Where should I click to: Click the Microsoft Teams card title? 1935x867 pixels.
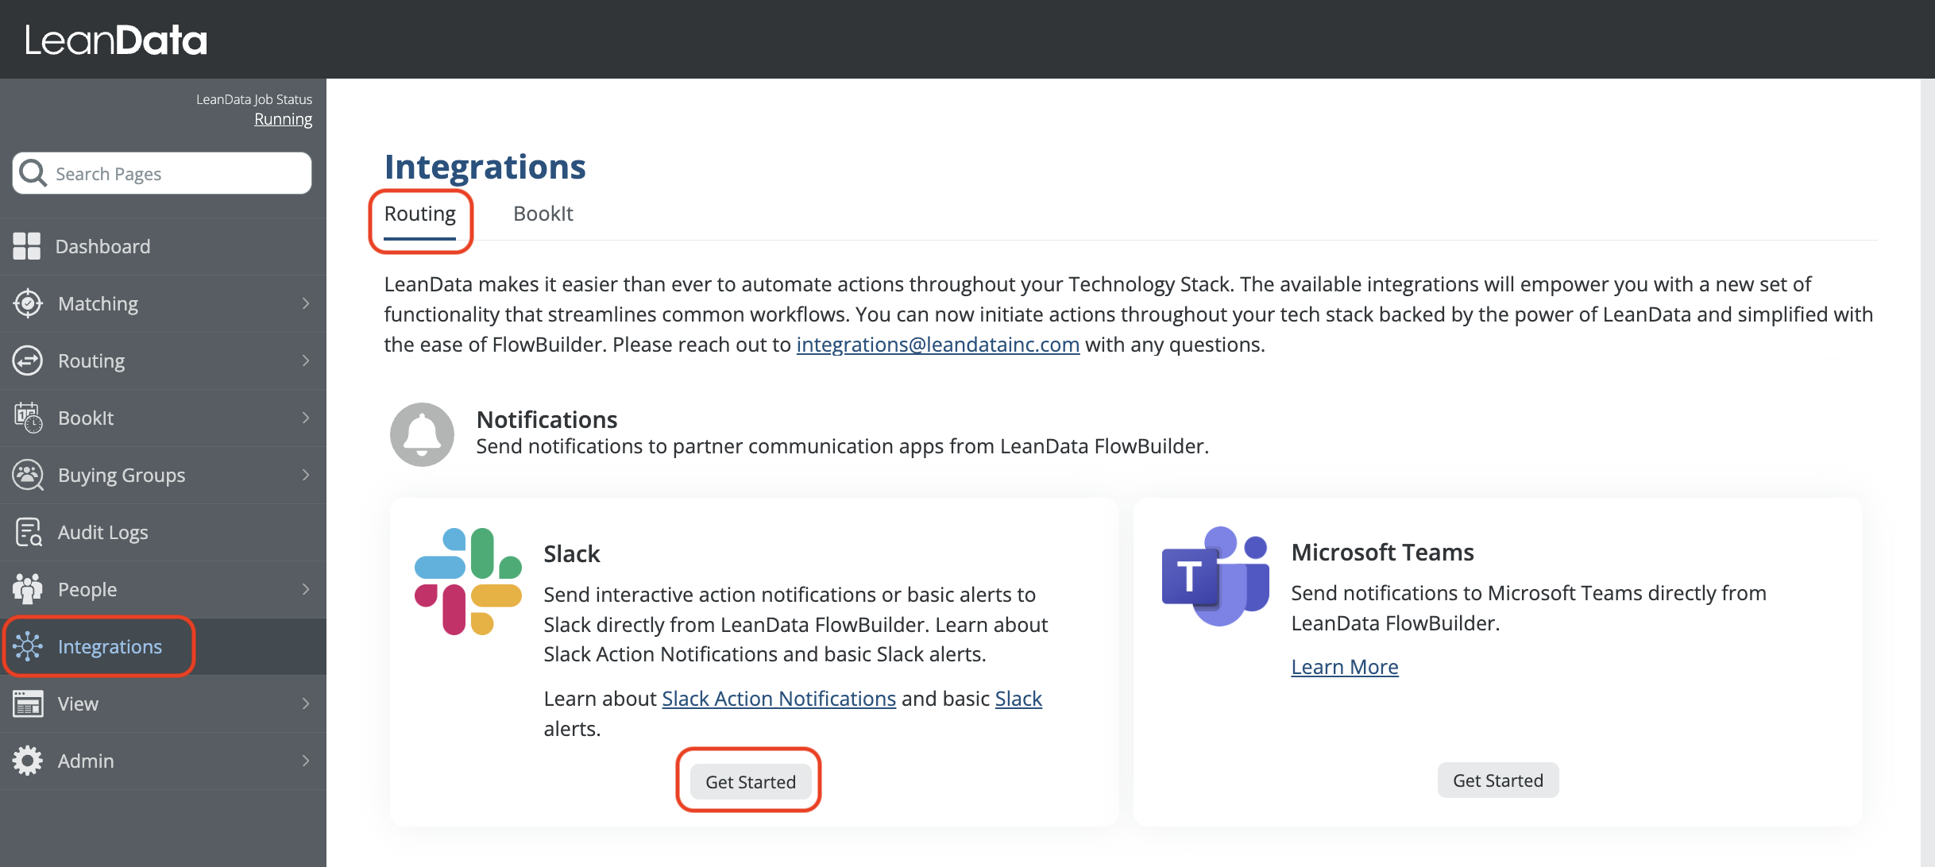1383,552
